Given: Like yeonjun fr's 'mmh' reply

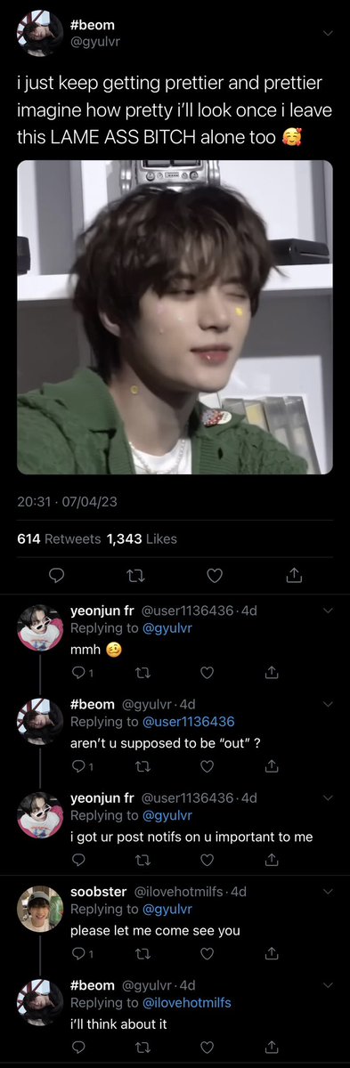Looking at the screenshot, I should [x=207, y=672].
